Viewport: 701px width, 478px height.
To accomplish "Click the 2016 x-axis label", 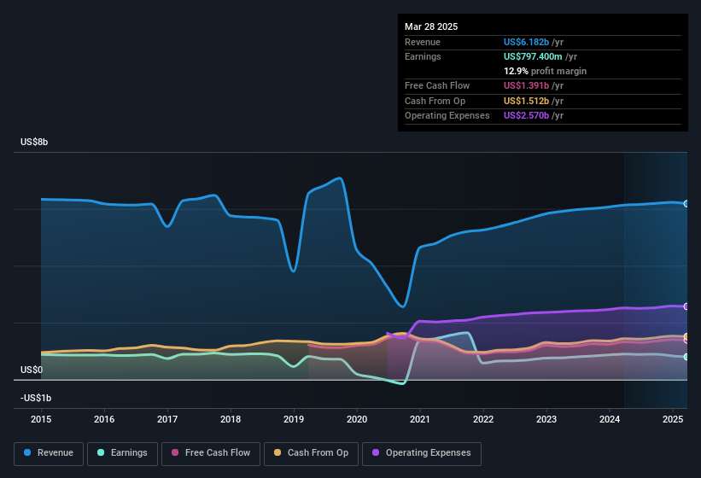I will [104, 419].
